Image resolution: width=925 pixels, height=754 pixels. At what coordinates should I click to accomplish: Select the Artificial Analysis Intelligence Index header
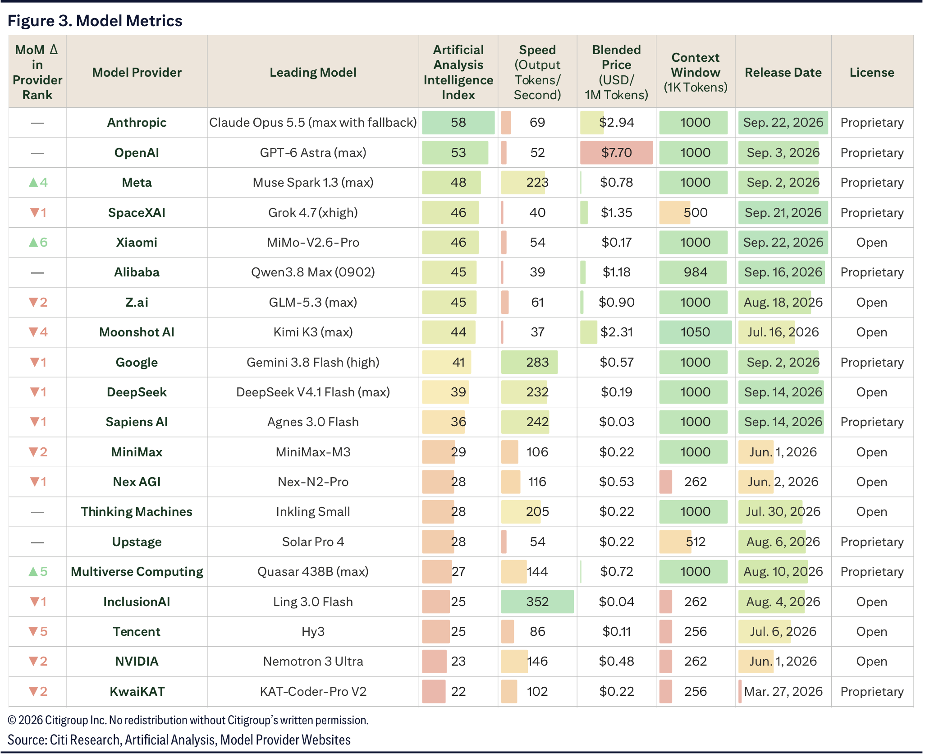[x=458, y=72]
